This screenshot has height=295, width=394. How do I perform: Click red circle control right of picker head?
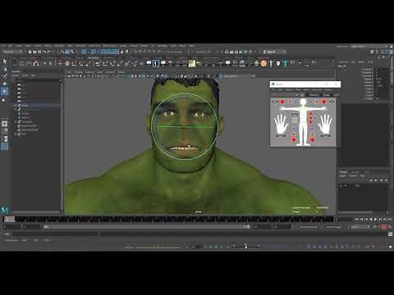324,102
